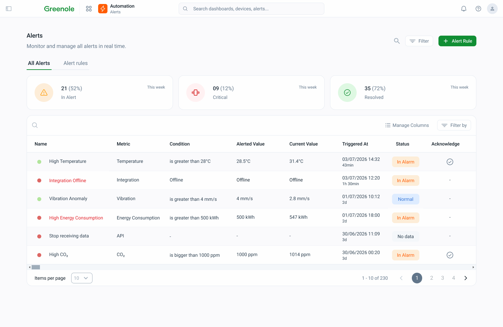Toggle acknowledge for High Temperature alert
Screen dimensions: 503x327
coord(450,162)
